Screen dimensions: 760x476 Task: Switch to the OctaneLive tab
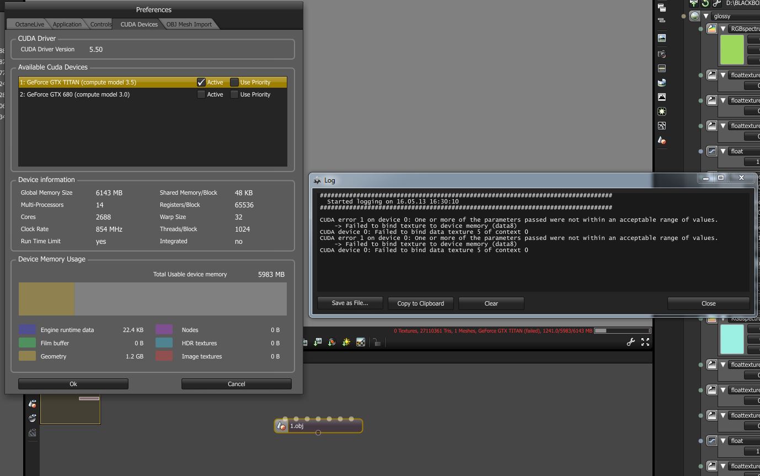(30, 24)
